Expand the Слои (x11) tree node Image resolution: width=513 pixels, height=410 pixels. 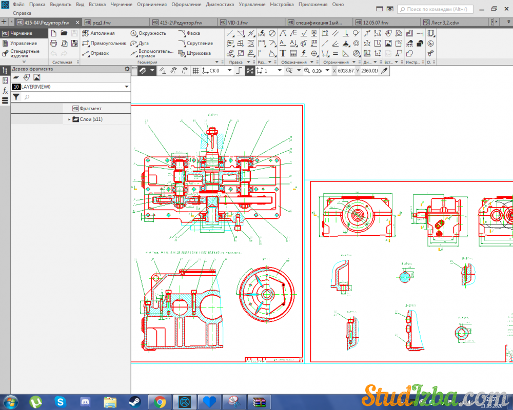(x=69, y=119)
